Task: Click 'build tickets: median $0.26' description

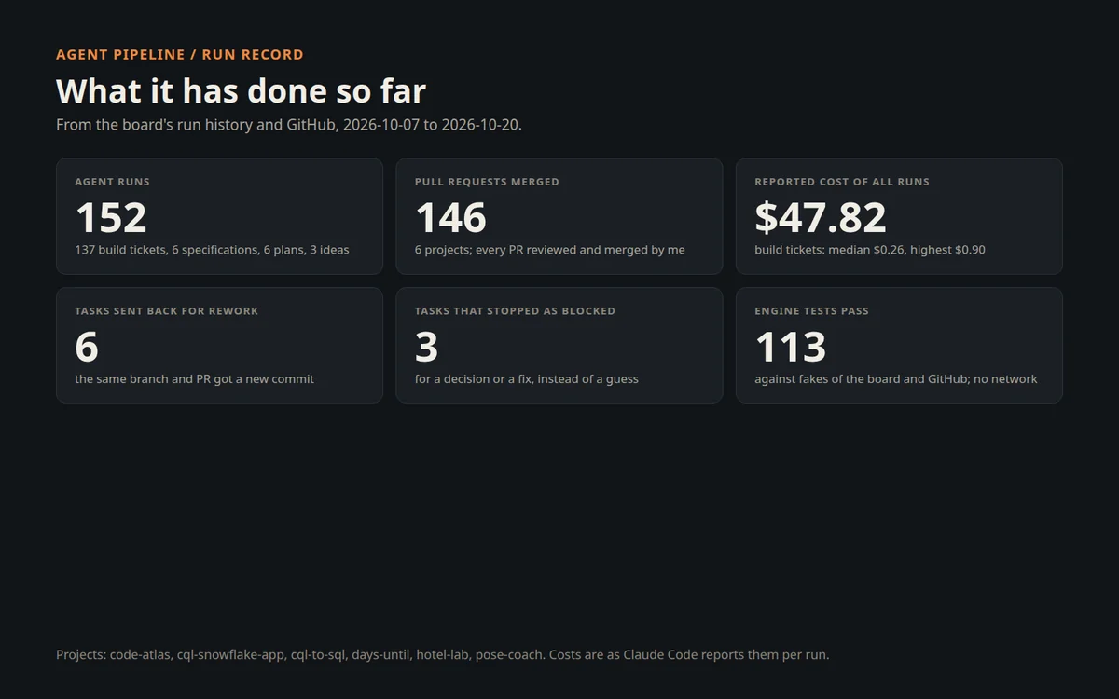Action: [870, 250]
